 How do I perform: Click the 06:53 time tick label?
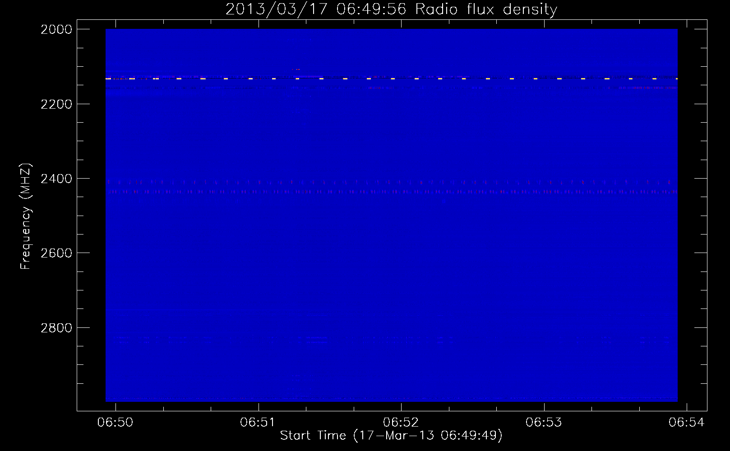pos(544,422)
